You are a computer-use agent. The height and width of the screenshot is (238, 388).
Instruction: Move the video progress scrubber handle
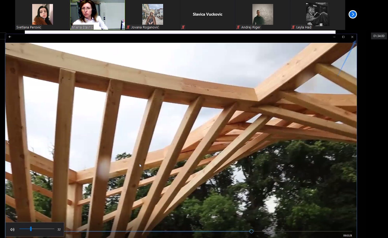tap(251, 231)
